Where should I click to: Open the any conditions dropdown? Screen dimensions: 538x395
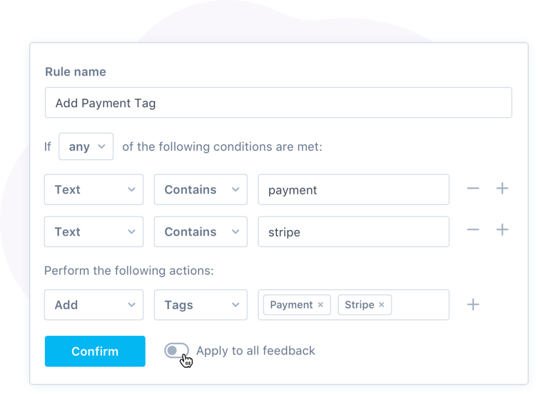[86, 146]
